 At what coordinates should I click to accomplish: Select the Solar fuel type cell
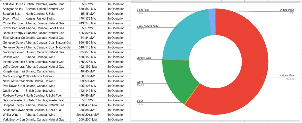pyautogui.click(x=59, y=14)
